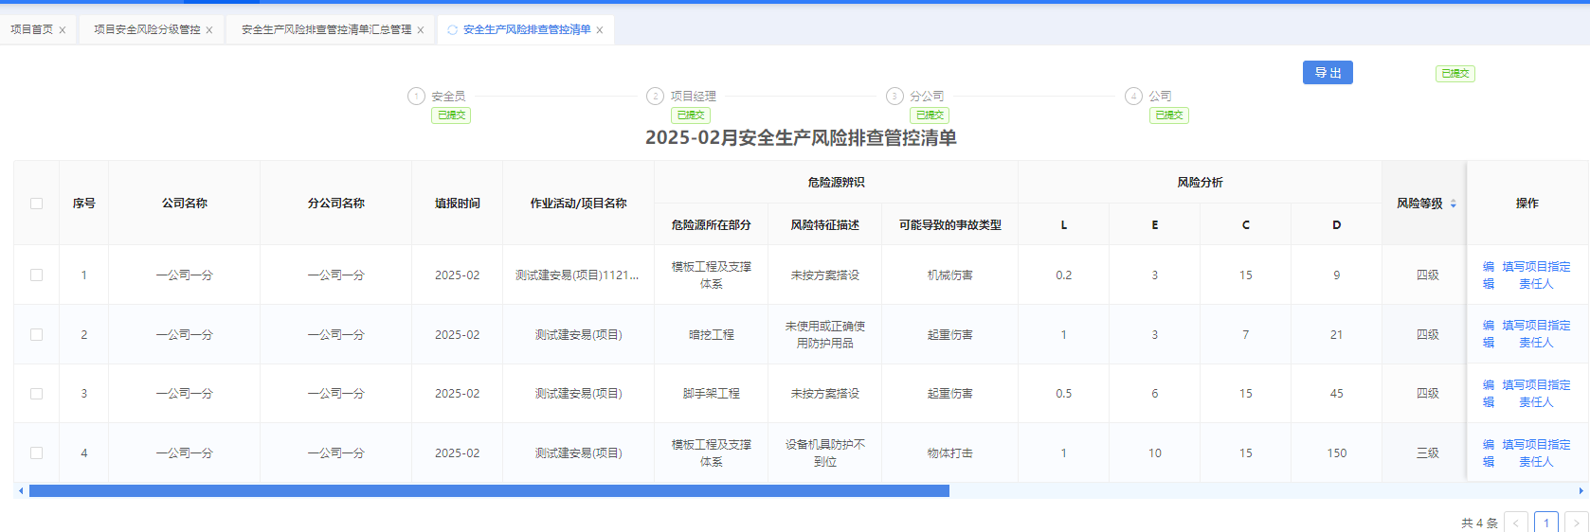Go to next page arrow

click(1576, 523)
